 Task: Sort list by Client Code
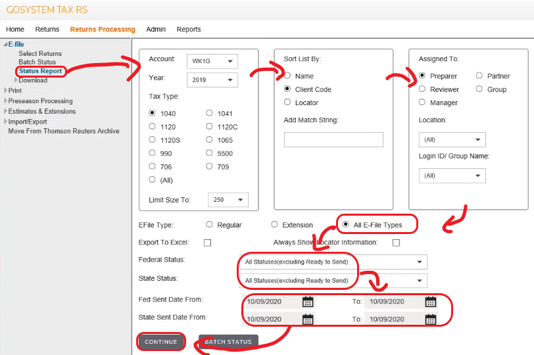pyautogui.click(x=287, y=89)
